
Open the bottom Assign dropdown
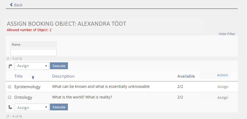[32, 107]
